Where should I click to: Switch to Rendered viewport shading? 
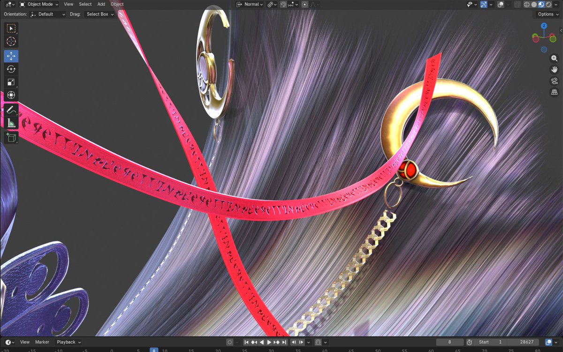point(548,4)
